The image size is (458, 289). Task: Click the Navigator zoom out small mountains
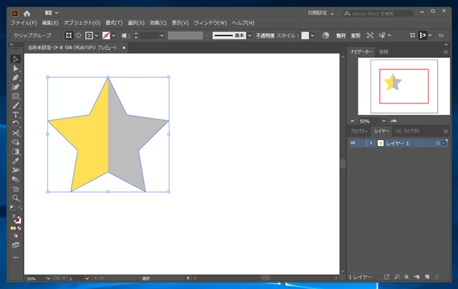(352, 121)
